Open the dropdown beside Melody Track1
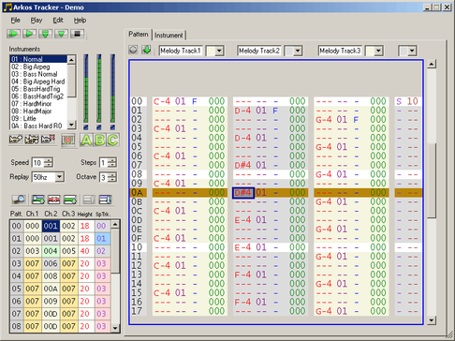 tap(219, 51)
